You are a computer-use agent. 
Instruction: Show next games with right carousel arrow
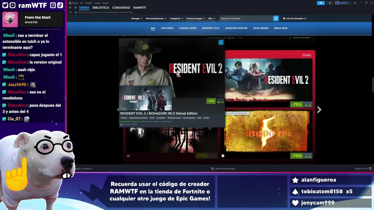319,110
